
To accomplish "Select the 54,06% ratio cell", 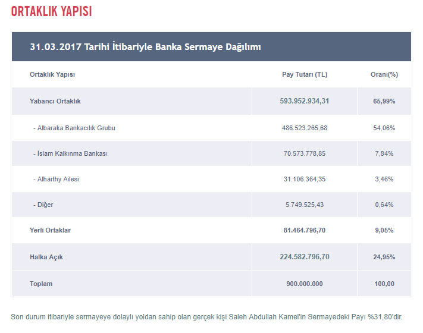I will [x=384, y=128].
